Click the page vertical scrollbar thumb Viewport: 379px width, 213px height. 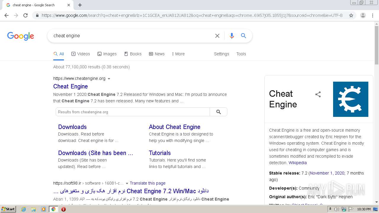(x=377, y=45)
